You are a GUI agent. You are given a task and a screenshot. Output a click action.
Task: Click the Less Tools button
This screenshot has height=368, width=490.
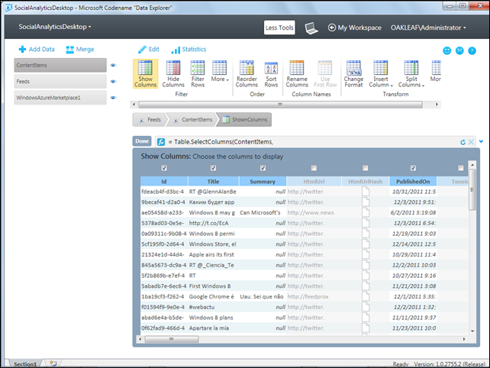279,27
